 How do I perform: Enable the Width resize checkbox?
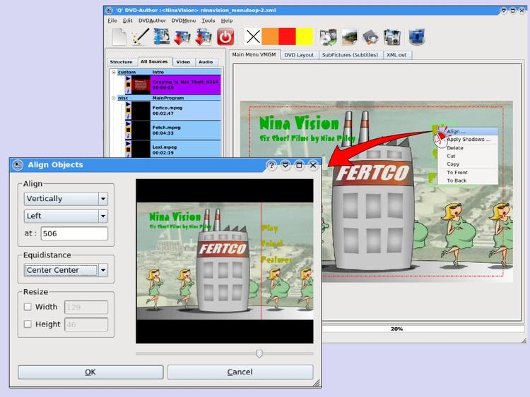28,307
